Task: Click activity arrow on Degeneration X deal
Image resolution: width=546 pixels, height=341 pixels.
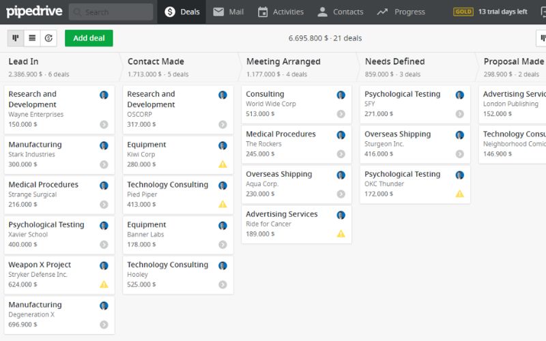Action: click(104, 325)
